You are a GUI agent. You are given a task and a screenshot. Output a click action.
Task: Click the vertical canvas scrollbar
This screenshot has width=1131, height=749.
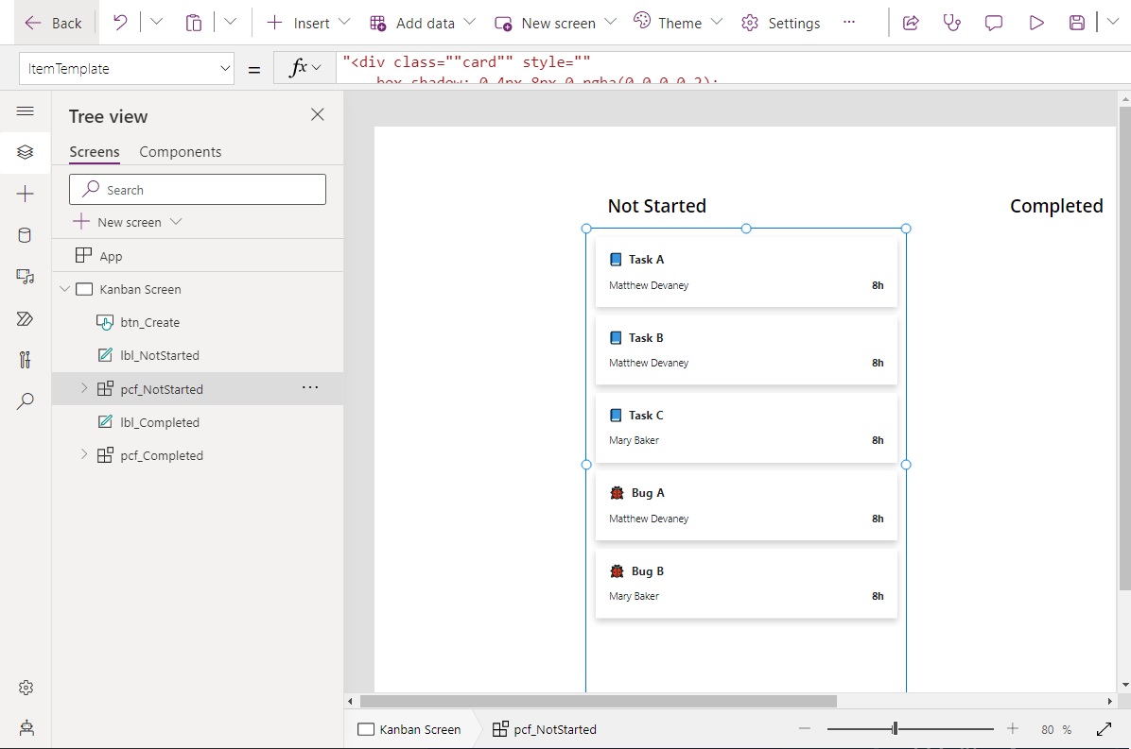coord(1124,349)
